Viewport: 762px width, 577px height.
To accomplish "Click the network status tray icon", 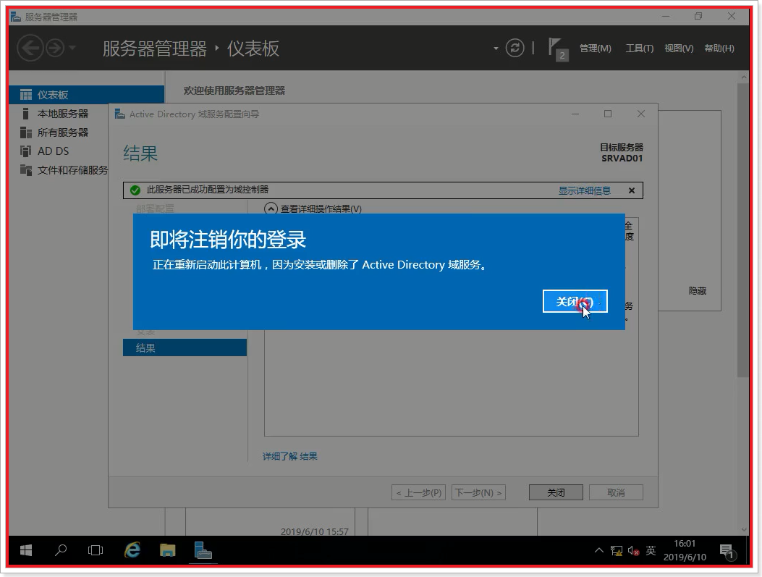I will [x=617, y=551].
